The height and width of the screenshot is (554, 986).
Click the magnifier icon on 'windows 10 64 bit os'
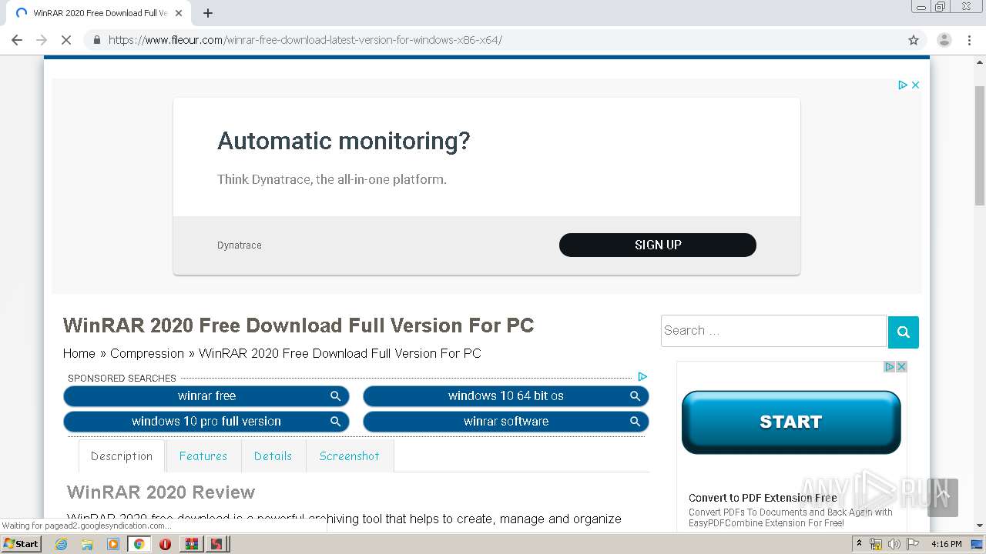(636, 396)
